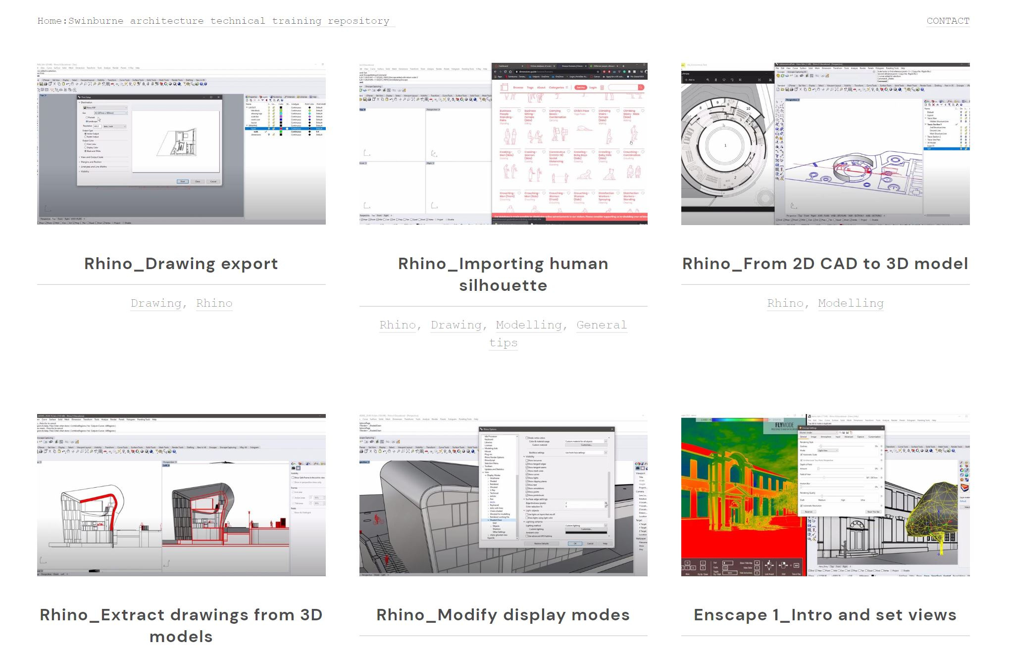This screenshot has height=648, width=1013.
Task: Collapse the Visibility section in Rhino Options
Action: [524, 457]
